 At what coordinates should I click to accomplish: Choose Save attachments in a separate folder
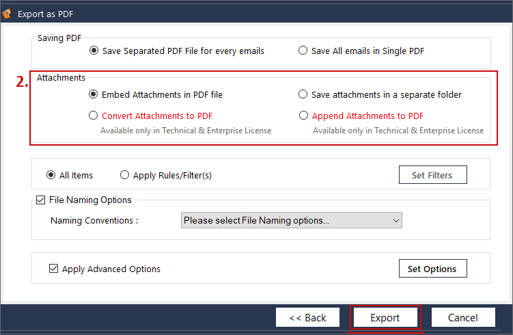click(x=303, y=94)
